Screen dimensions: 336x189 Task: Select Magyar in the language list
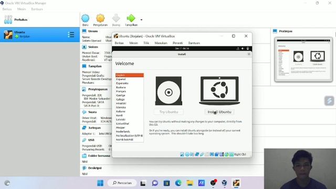(x=130, y=128)
